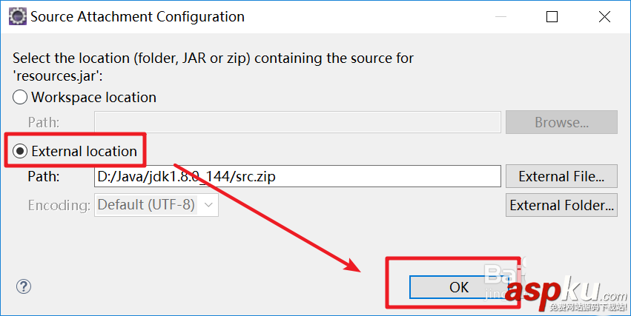The image size is (631, 316).
Task: Click the Path: label under Workspace location
Action: pos(43,122)
